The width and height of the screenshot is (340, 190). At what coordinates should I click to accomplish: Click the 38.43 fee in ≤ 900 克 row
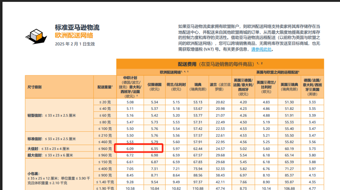tap(220, 175)
